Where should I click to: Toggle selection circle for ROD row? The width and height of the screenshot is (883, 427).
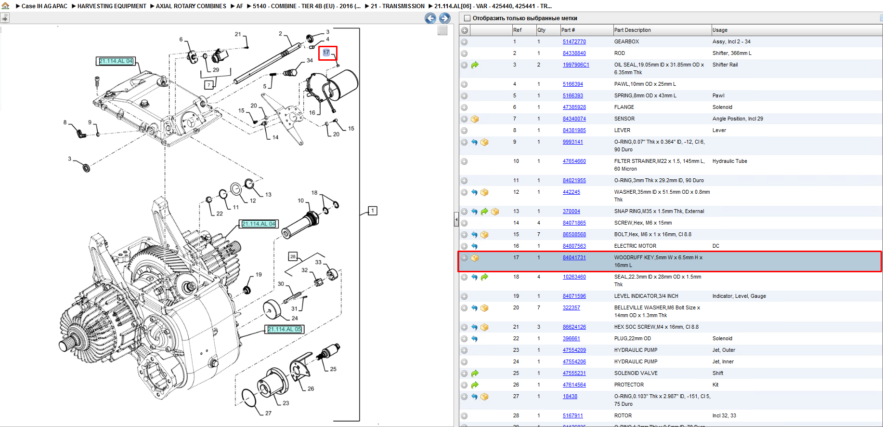464,53
